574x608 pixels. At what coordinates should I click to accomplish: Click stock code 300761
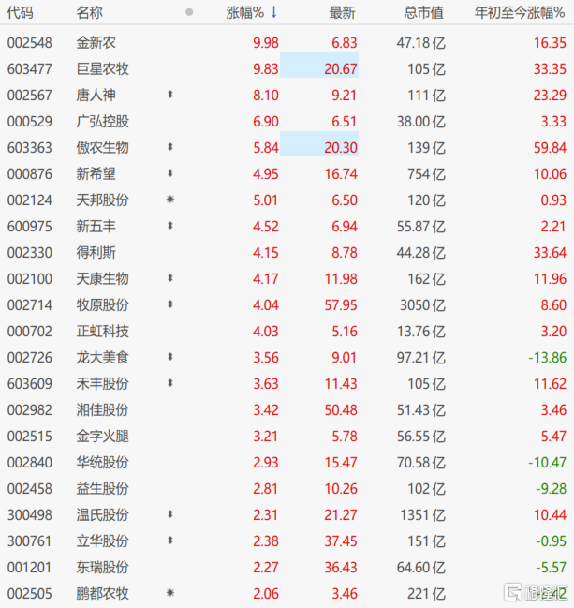point(29,541)
